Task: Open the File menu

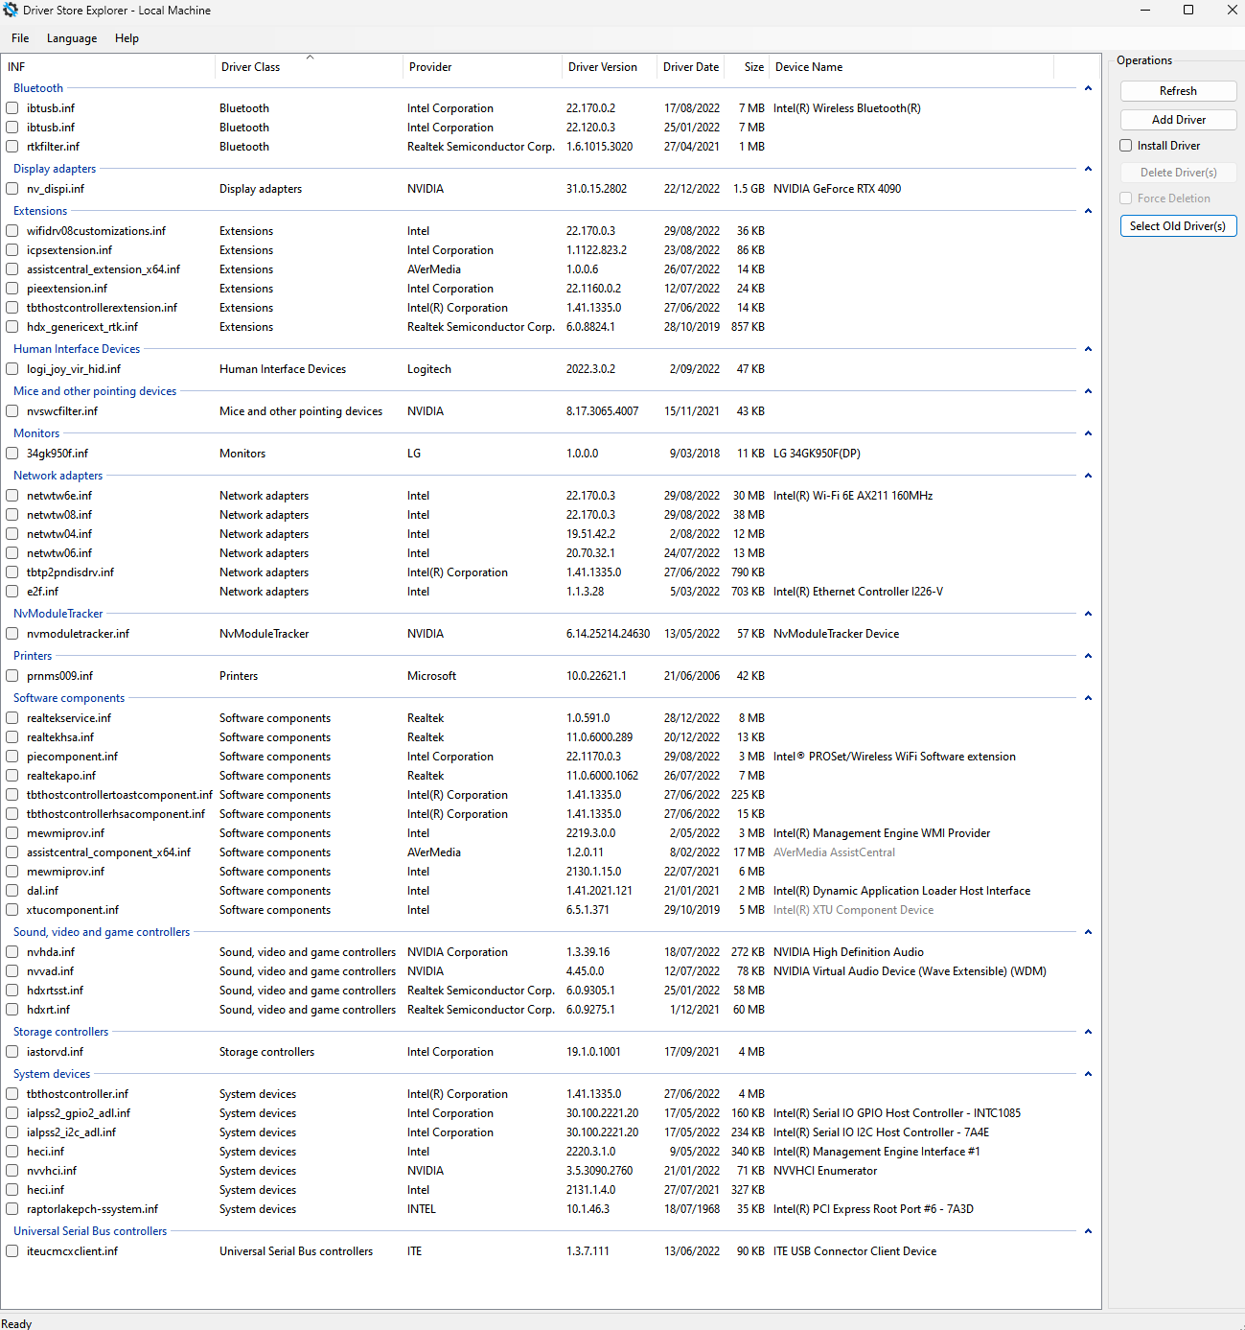Action: [19, 38]
